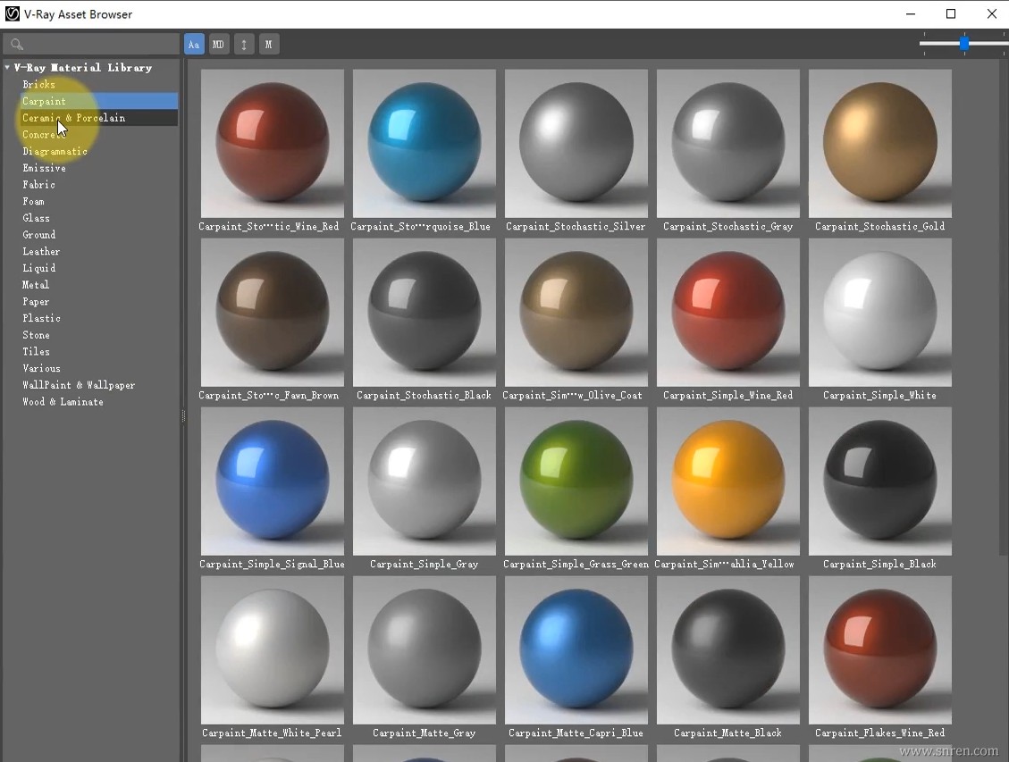Toggle the Aa case-sensitive search button

(x=194, y=45)
